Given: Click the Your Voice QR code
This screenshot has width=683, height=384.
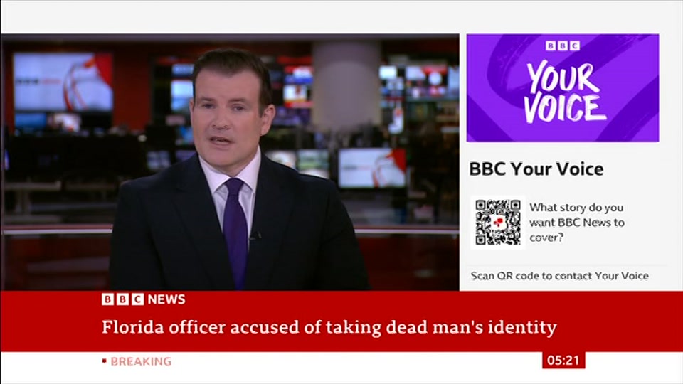Looking at the screenshot, I should pos(498,223).
